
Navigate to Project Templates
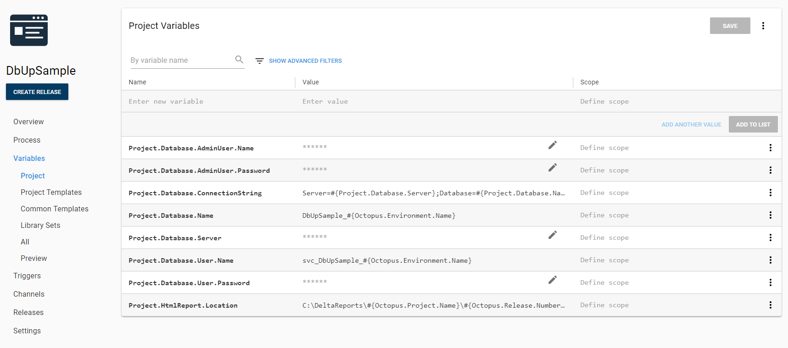pyautogui.click(x=51, y=192)
